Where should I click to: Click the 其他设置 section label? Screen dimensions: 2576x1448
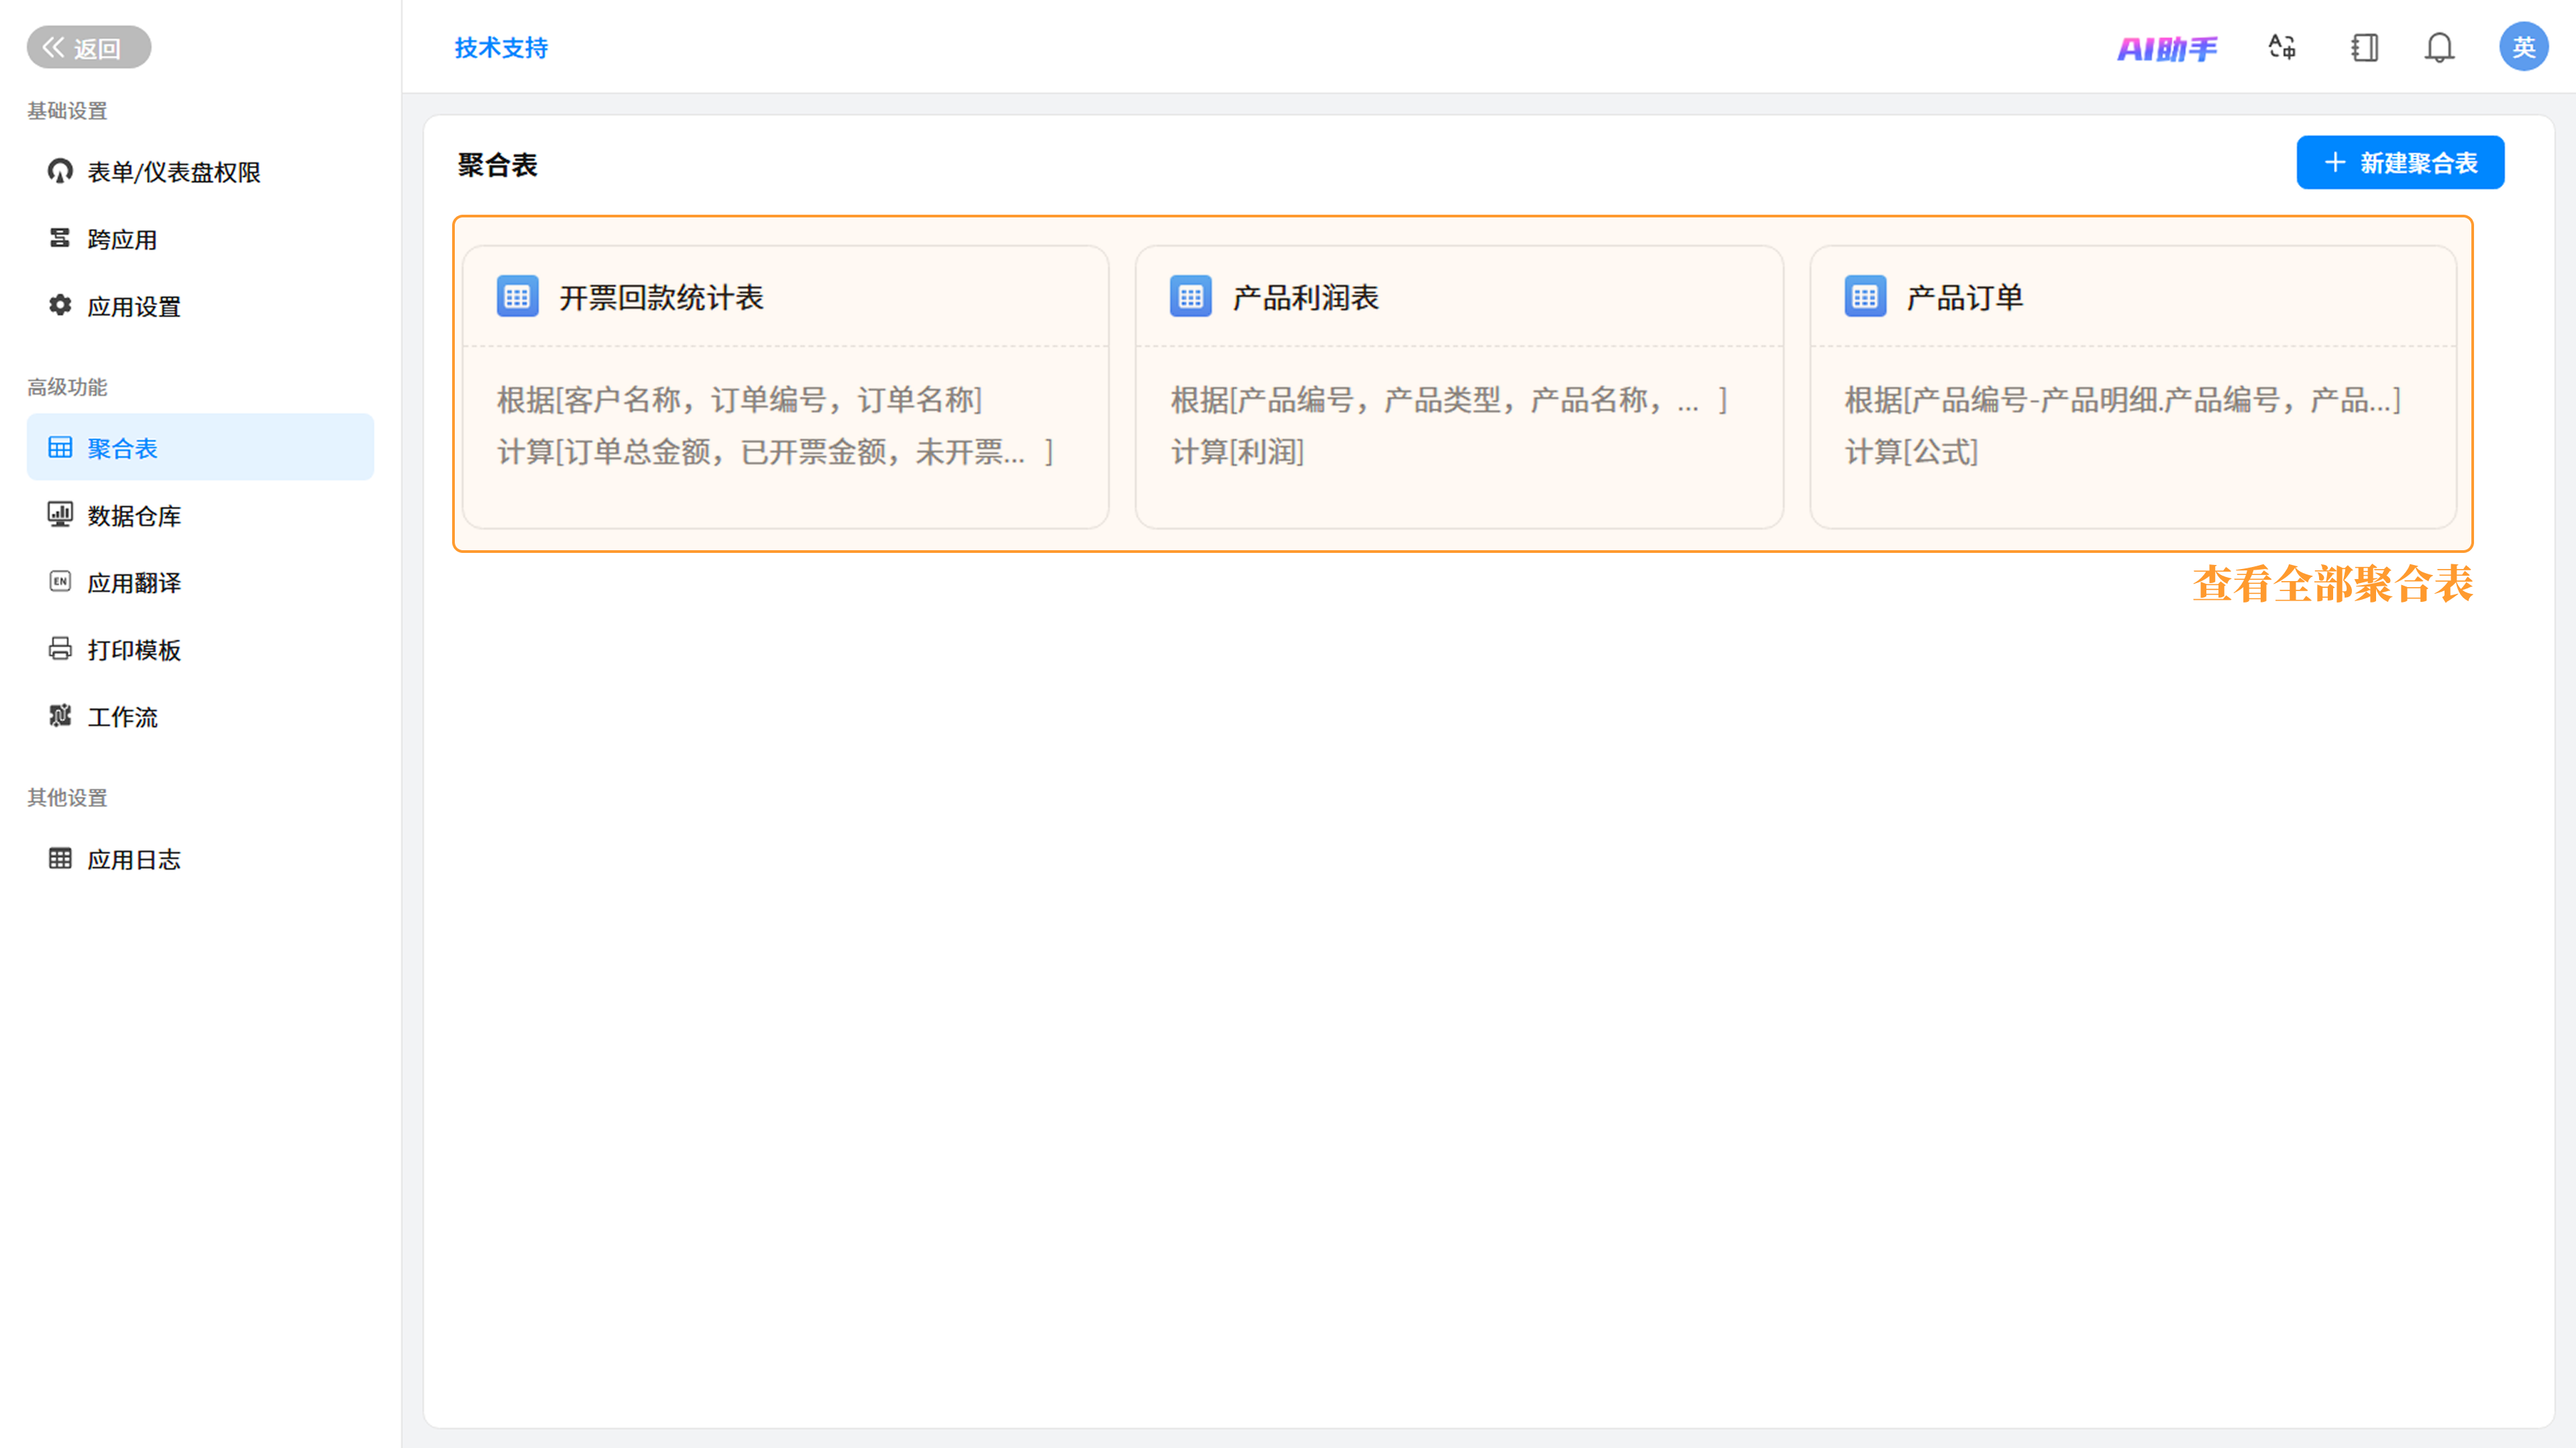67,797
